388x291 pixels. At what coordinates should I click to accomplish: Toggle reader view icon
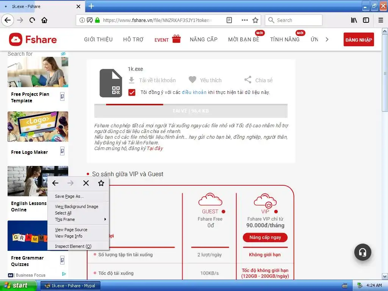229,20
